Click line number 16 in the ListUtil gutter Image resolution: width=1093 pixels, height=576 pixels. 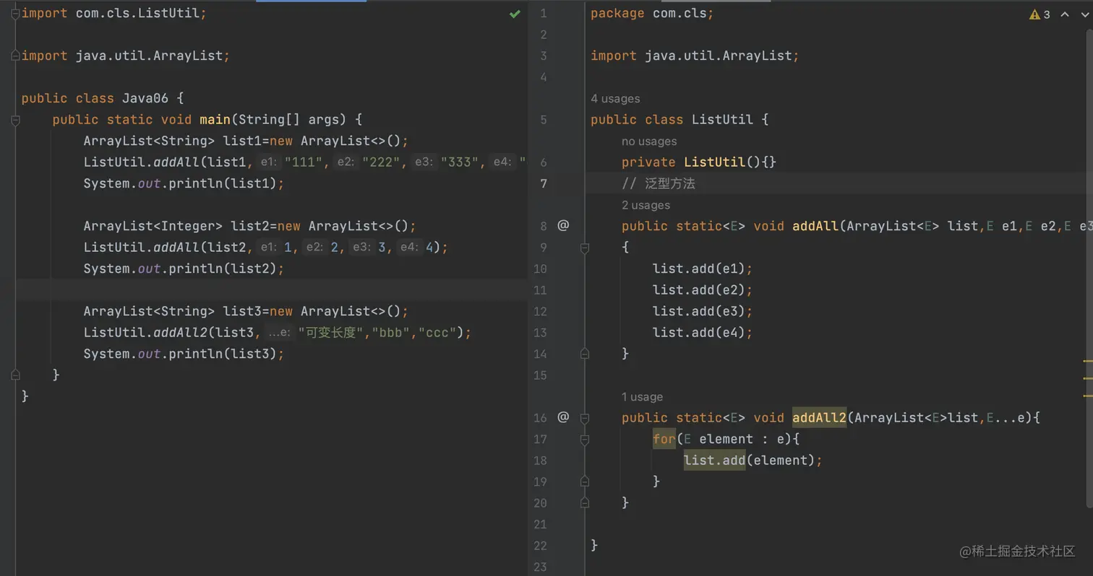[x=540, y=417]
